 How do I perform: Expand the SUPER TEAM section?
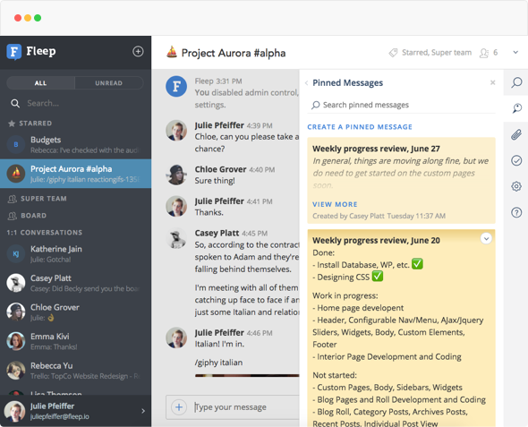[x=44, y=199]
